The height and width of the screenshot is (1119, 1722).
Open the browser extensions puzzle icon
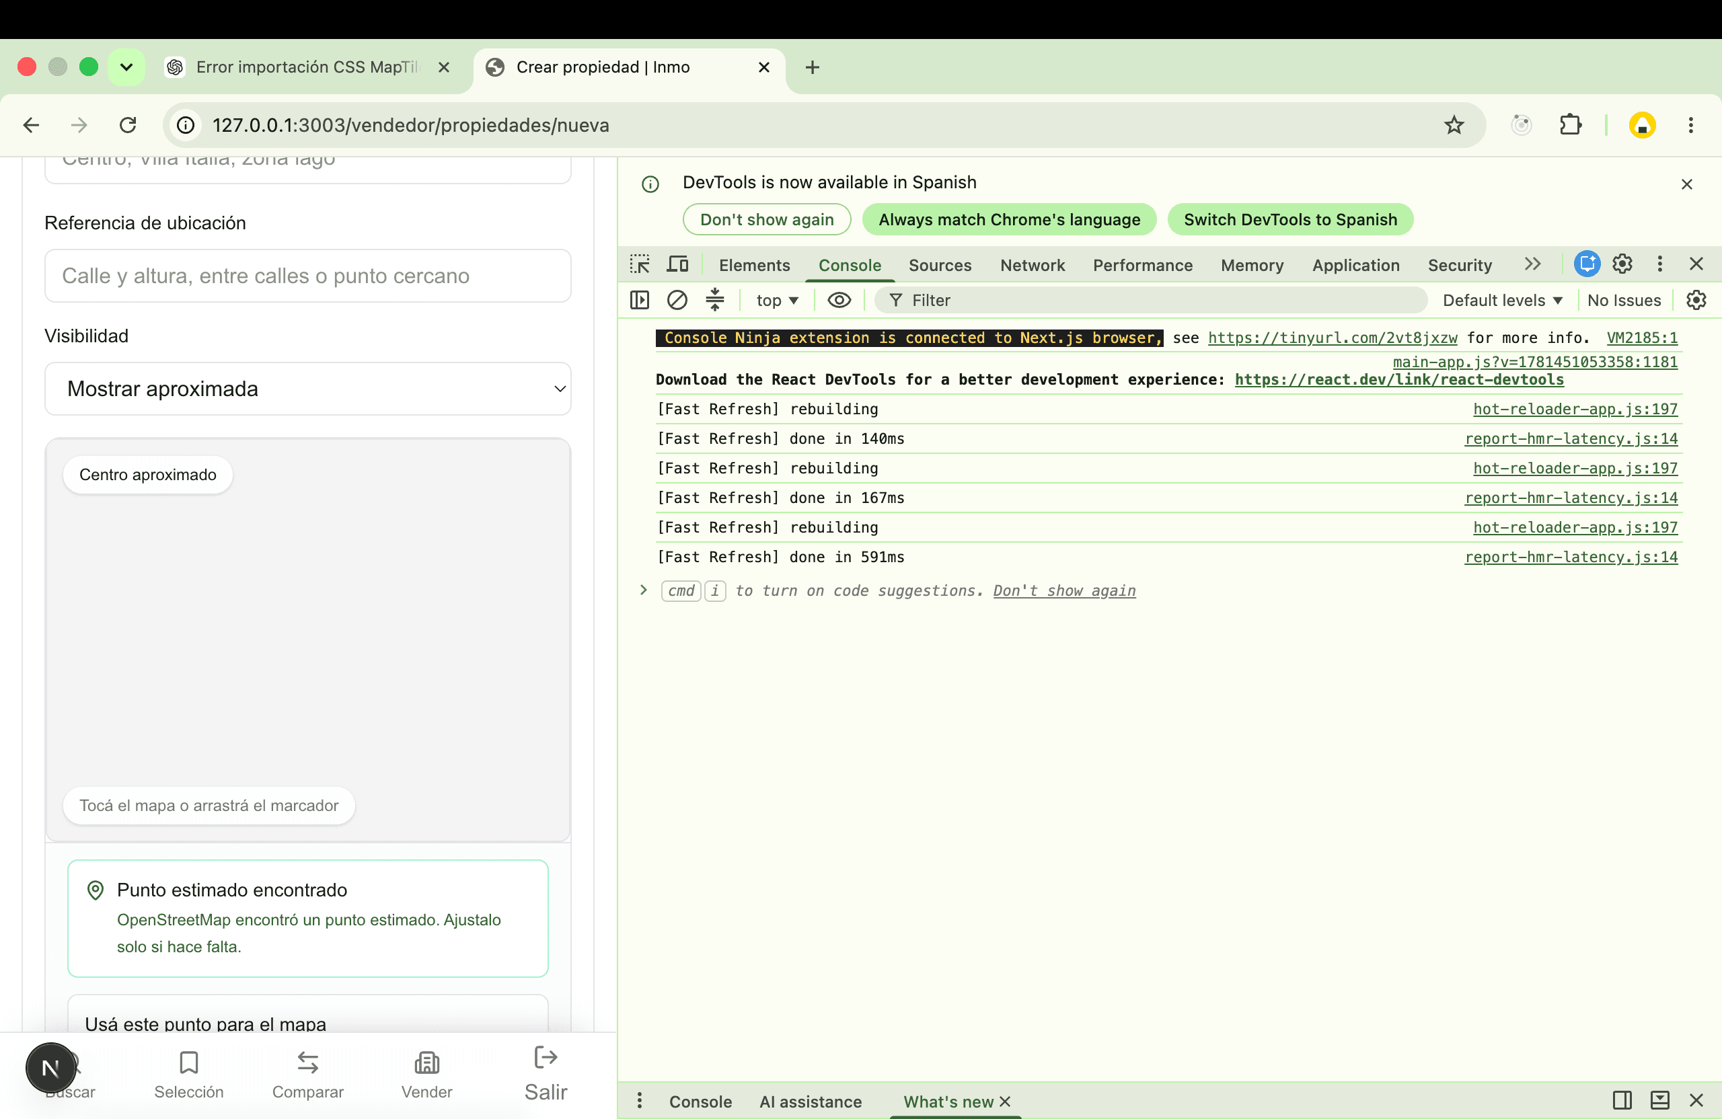1570,125
